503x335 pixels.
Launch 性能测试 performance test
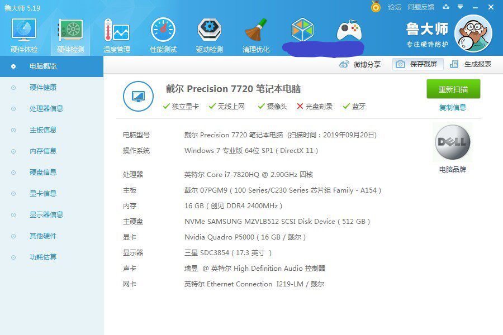click(x=163, y=35)
